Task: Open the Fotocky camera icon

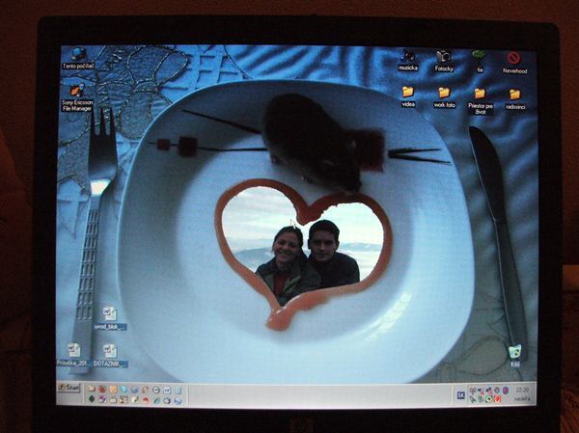Action: tap(443, 58)
